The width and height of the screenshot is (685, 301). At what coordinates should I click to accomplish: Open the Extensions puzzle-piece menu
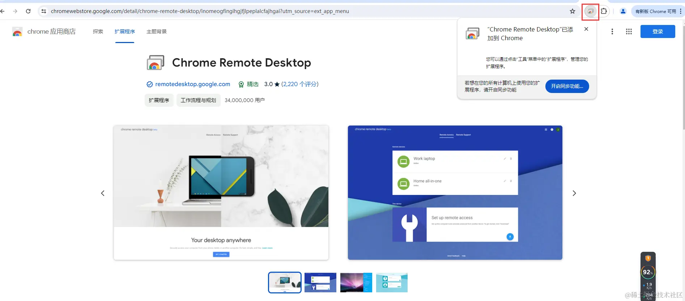tap(604, 11)
